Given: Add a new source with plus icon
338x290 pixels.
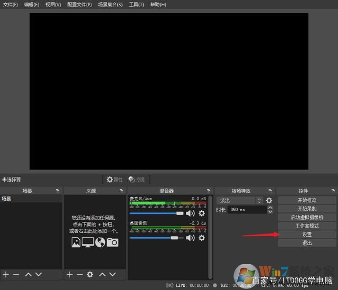Looking at the screenshot, I should tap(70, 275).
